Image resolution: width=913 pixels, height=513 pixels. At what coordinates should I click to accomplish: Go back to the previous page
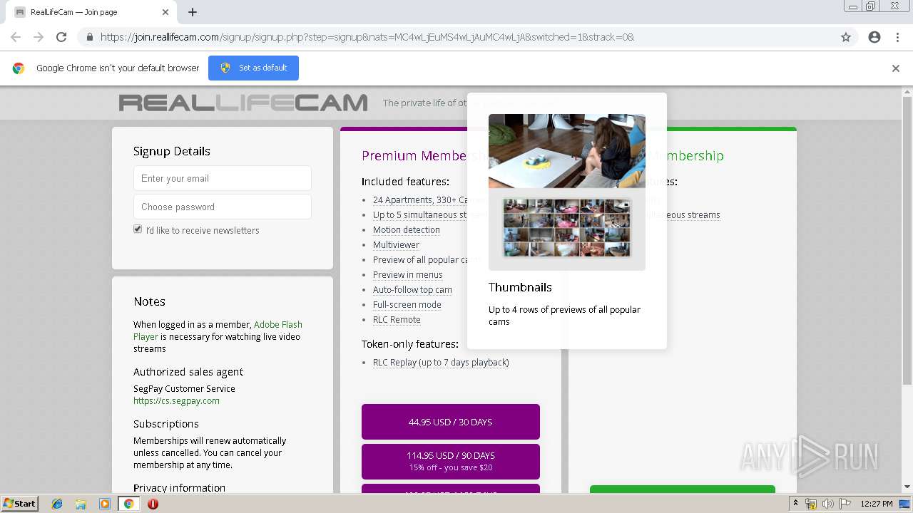pyautogui.click(x=16, y=37)
